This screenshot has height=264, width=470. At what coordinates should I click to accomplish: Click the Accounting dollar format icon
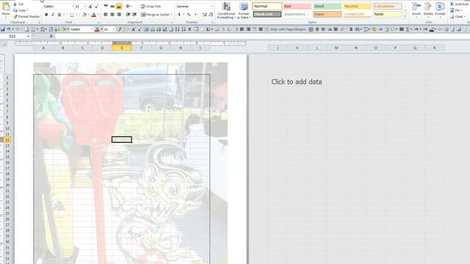pos(179,15)
